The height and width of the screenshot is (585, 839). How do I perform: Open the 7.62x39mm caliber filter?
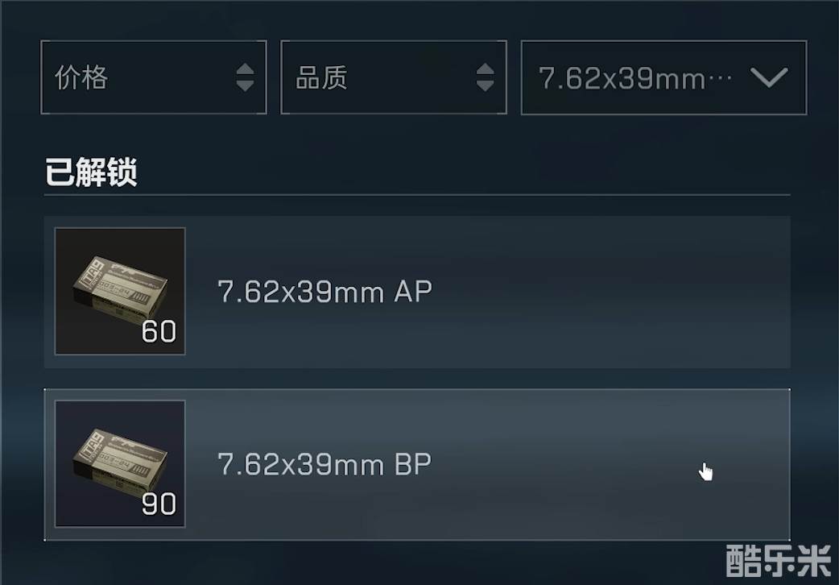point(664,77)
